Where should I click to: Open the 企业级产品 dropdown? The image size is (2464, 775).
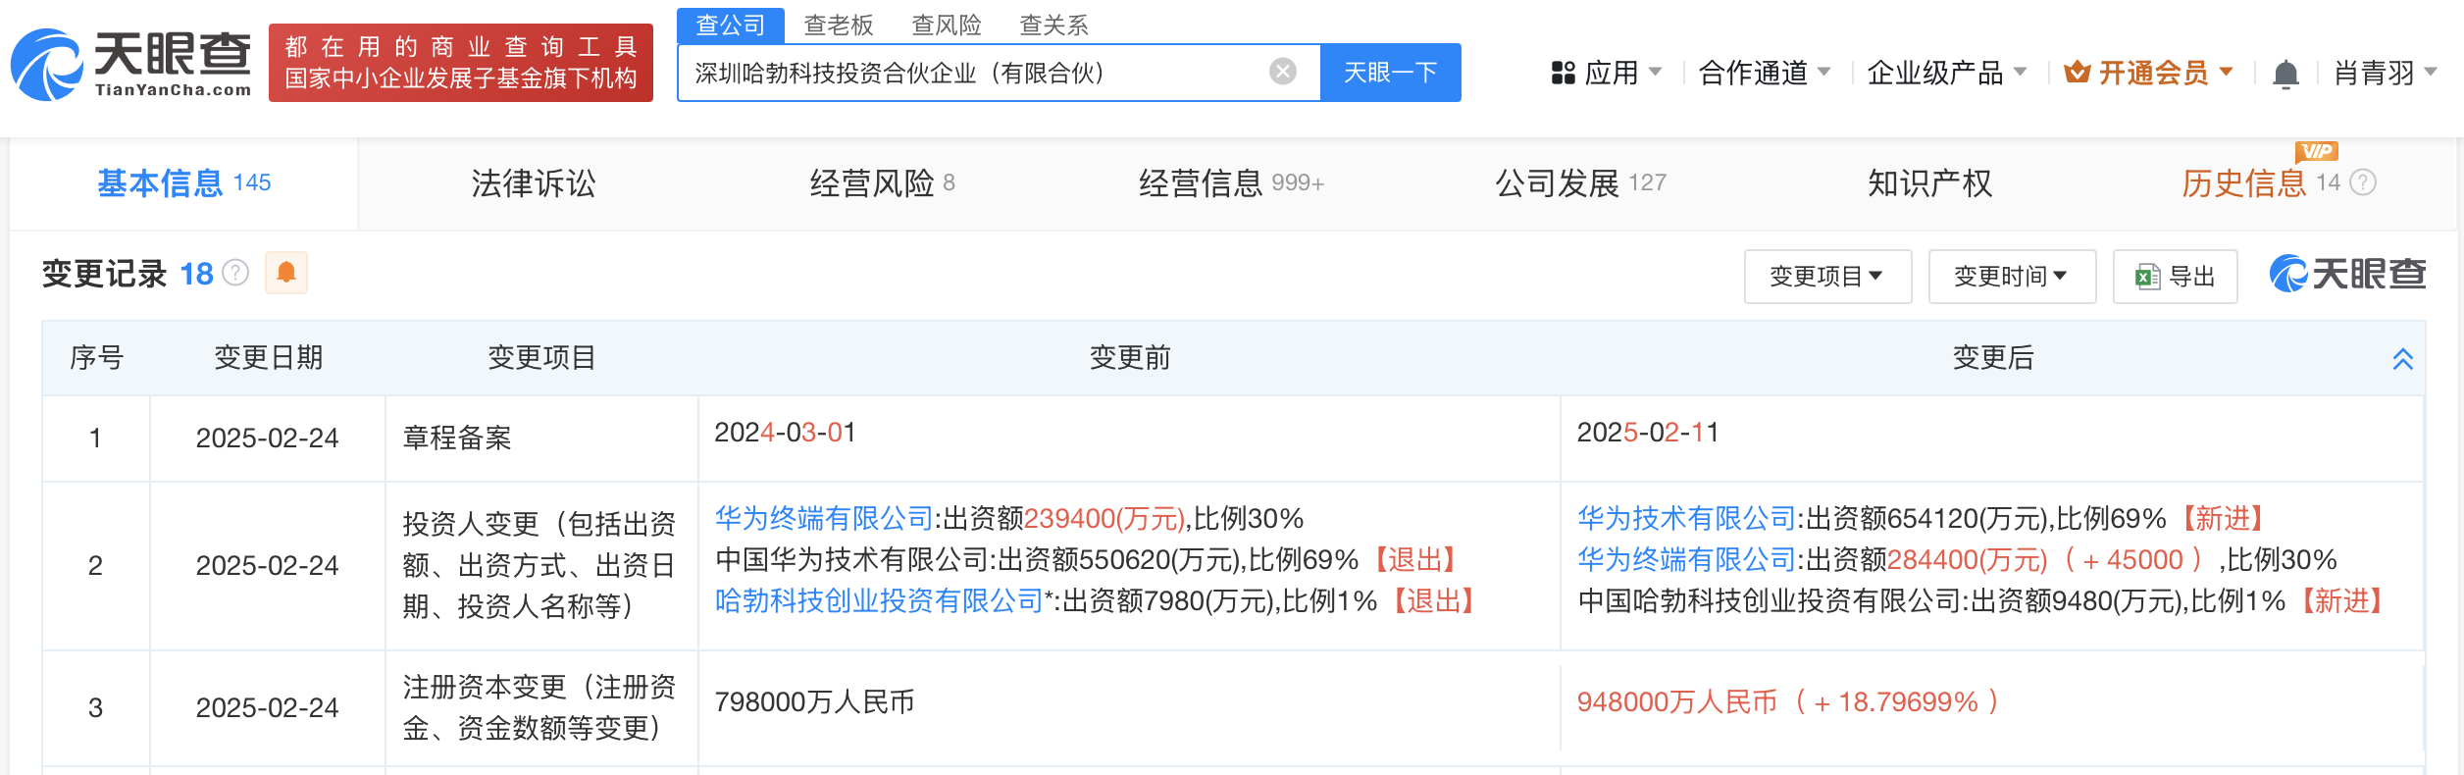[x=1947, y=73]
